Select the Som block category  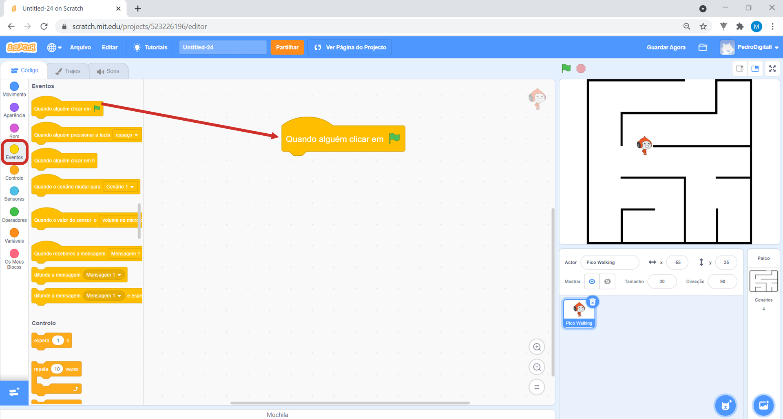(x=14, y=131)
